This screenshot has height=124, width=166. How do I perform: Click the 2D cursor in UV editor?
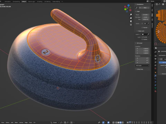point(156,44)
